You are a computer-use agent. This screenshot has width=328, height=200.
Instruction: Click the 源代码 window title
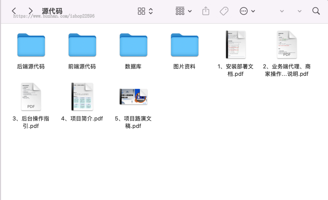[52, 11]
